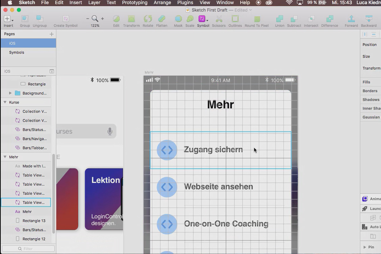Open the Symbol dropdown in toolbar
This screenshot has height=254, width=381.
coord(203,19)
